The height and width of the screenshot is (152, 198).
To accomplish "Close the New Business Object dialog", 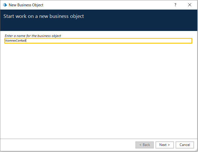I will [x=189, y=5].
